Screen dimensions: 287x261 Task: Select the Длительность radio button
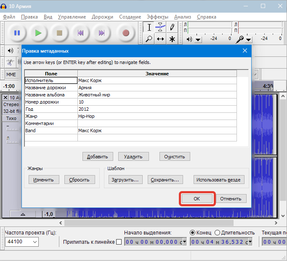coord(218,232)
